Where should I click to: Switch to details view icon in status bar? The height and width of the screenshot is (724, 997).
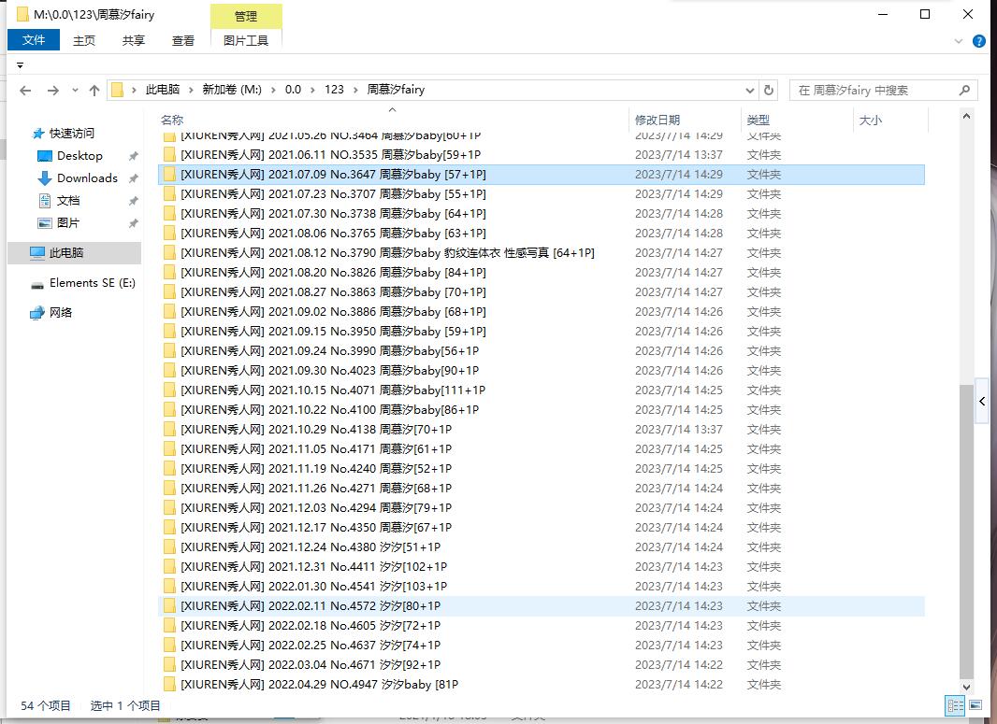(x=955, y=705)
